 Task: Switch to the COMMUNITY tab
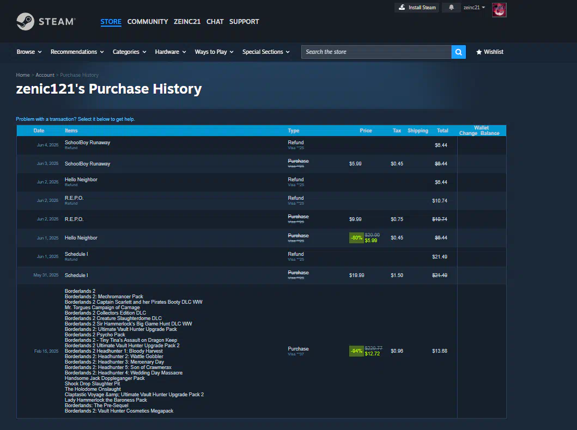coord(147,22)
